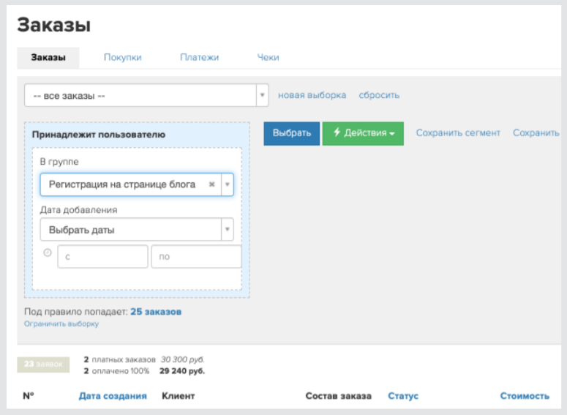This screenshot has height=415, width=567.
Task: Open the green Действия menu
Action: point(363,133)
